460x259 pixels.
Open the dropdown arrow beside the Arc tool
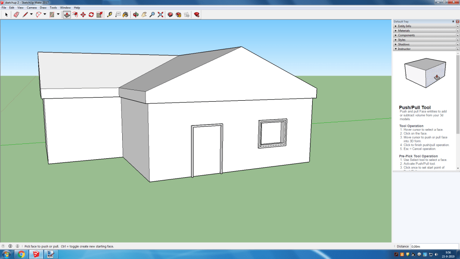(x=44, y=14)
